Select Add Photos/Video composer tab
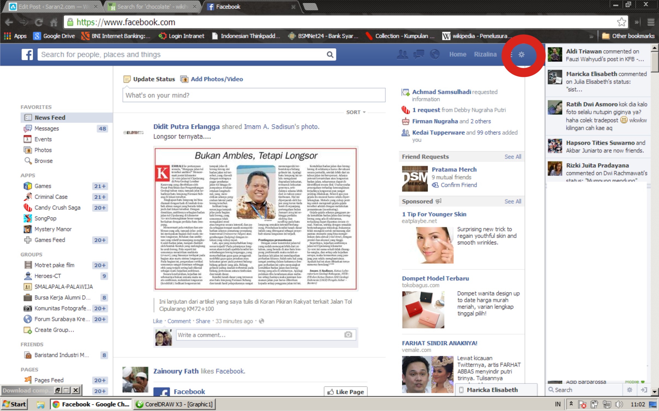This screenshot has height=411, width=659. point(212,79)
